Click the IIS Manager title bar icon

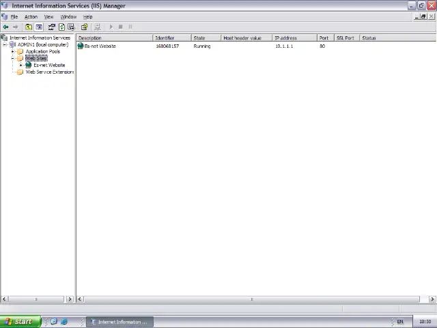coord(5,5)
